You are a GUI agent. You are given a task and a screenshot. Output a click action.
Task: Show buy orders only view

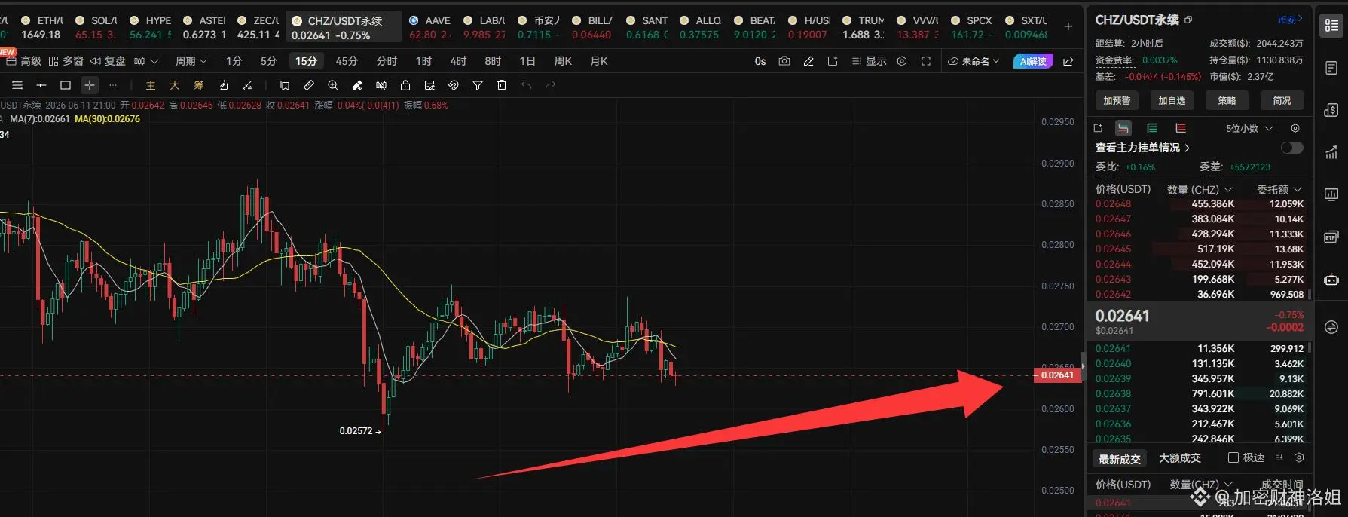[x=1152, y=128]
